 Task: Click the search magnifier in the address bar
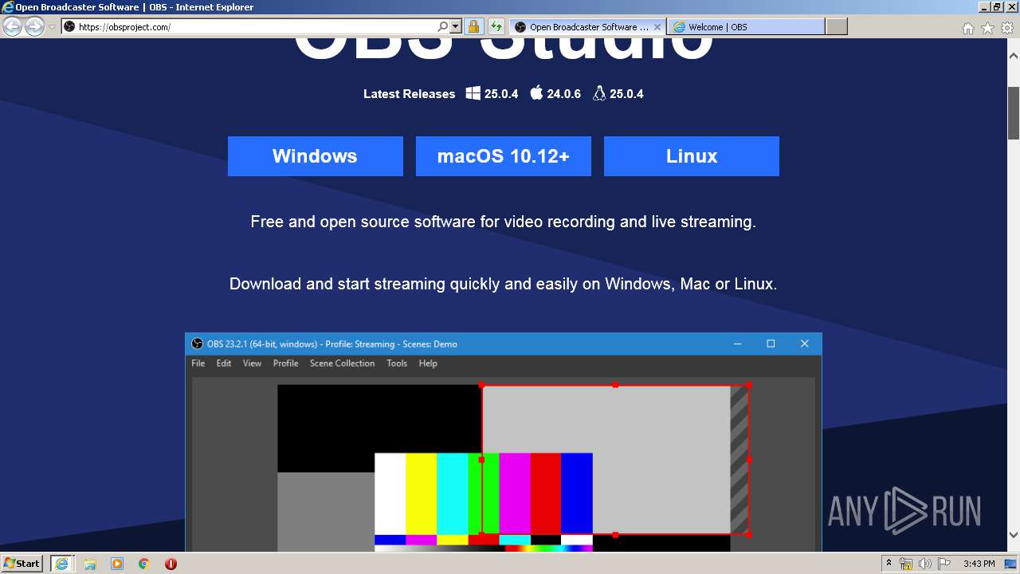[443, 26]
